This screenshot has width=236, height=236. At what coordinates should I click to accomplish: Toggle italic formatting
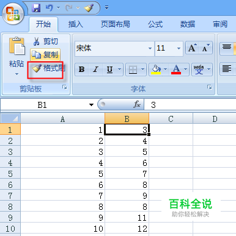click(x=95, y=70)
